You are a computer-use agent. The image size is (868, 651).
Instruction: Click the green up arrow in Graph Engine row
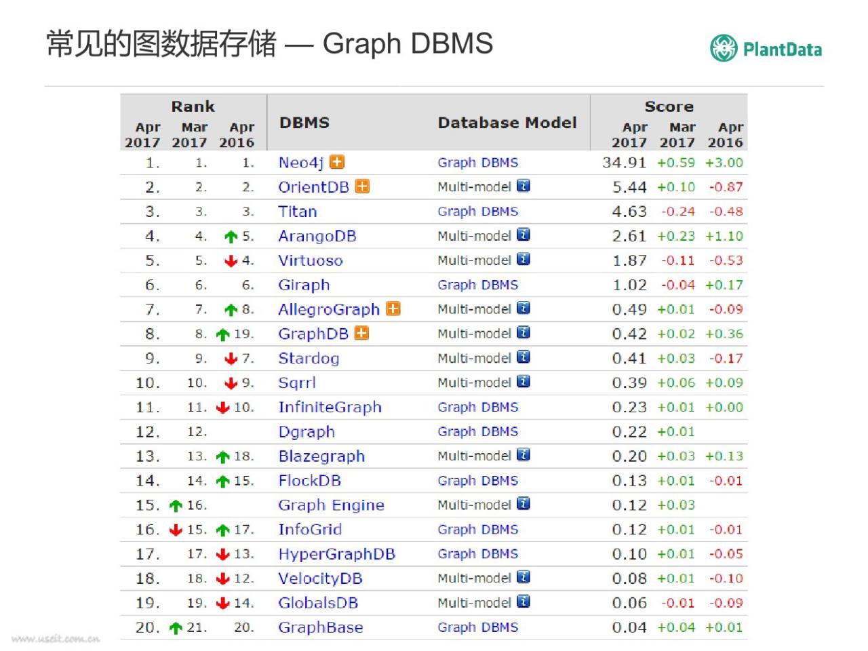click(x=176, y=505)
